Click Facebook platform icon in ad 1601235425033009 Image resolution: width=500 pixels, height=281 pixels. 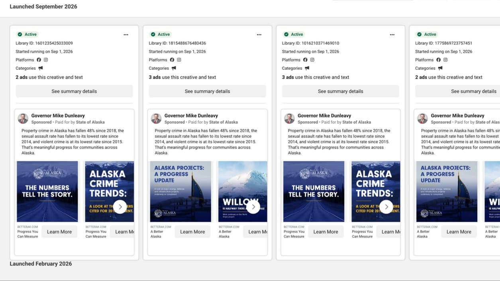click(x=39, y=60)
